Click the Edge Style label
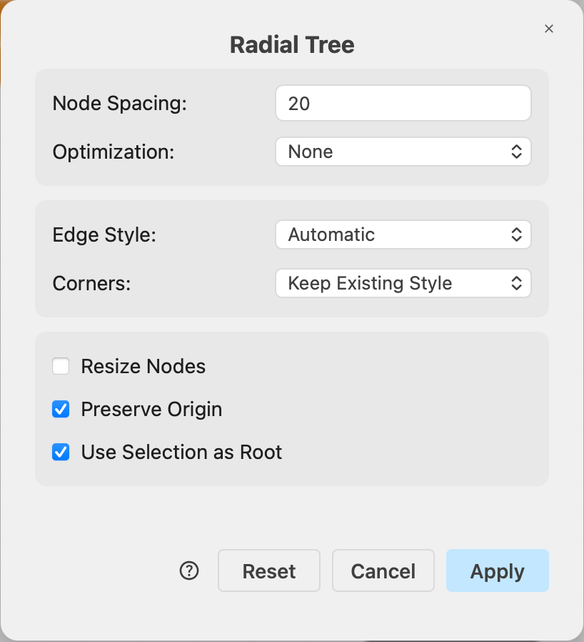The image size is (584, 642). [104, 235]
